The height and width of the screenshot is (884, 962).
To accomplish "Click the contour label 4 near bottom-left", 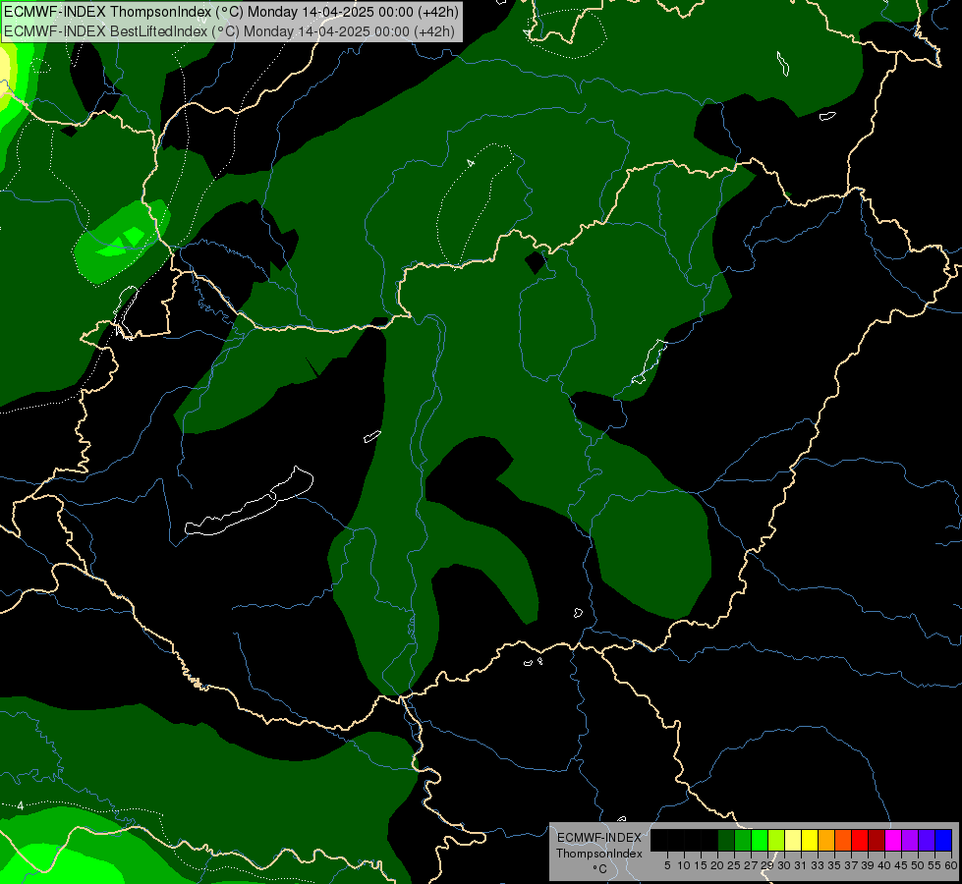I will point(21,805).
